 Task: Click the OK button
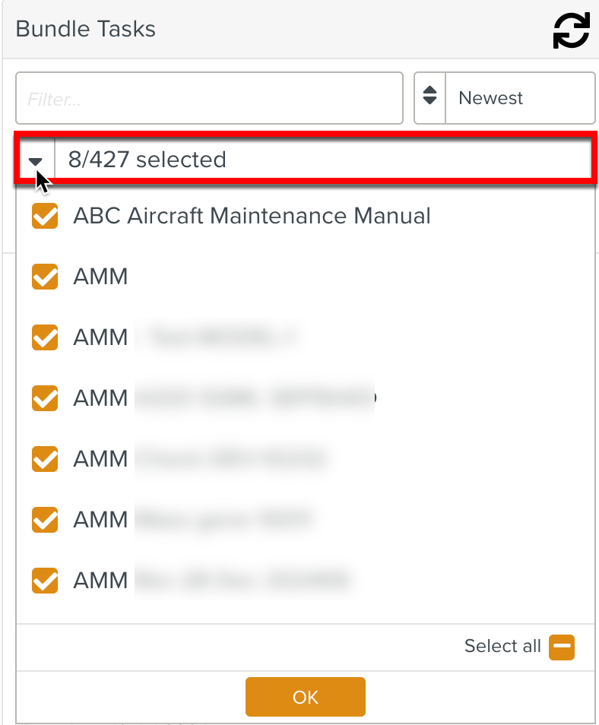pyautogui.click(x=306, y=697)
